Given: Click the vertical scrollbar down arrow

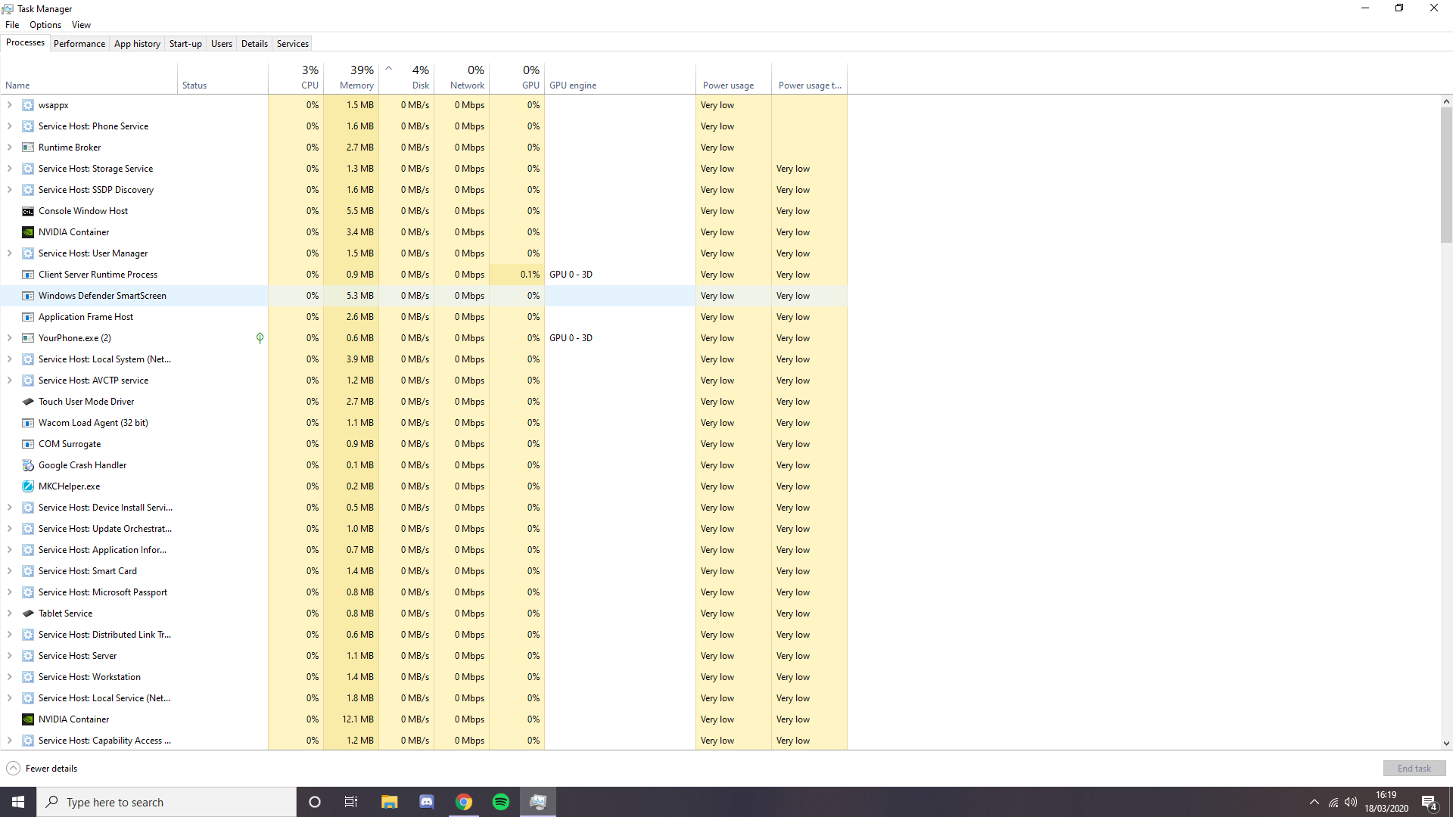Looking at the screenshot, I should point(1446,744).
